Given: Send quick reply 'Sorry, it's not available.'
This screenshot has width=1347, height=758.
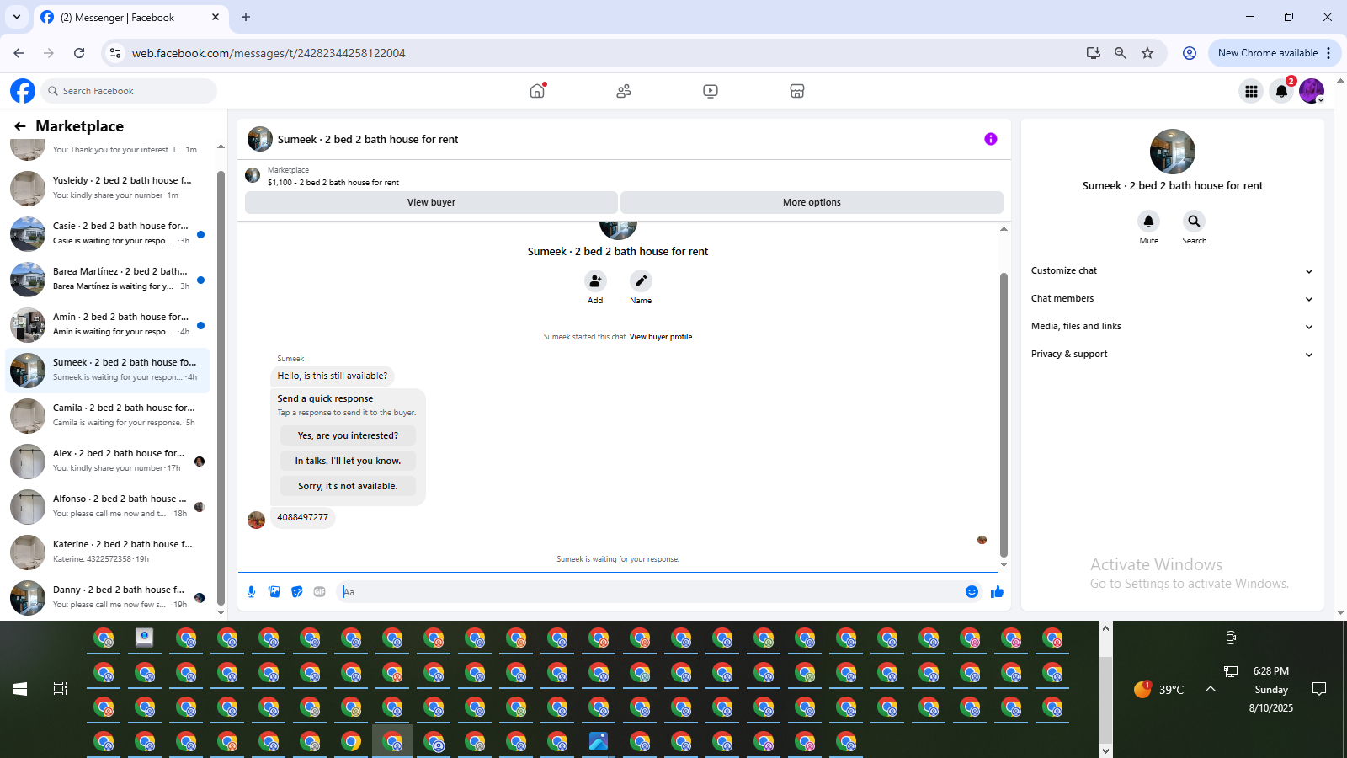Looking at the screenshot, I should tap(348, 486).
